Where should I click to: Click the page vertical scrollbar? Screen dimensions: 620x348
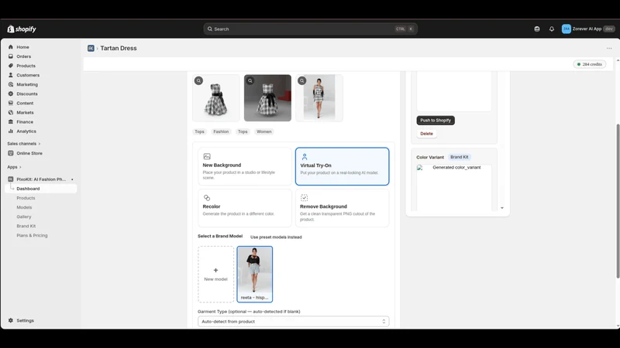pos(618,201)
